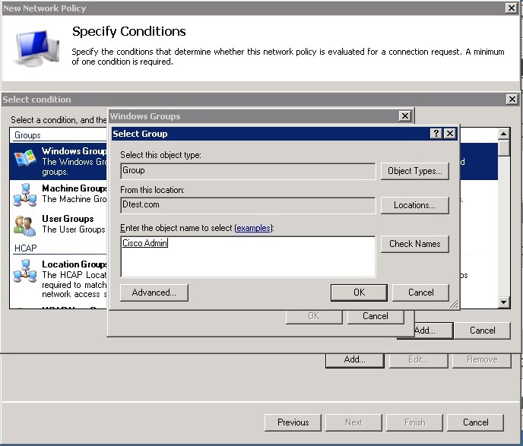Go to the Previous wizard page
Image resolution: width=523 pixels, height=446 pixels.
coord(293,422)
